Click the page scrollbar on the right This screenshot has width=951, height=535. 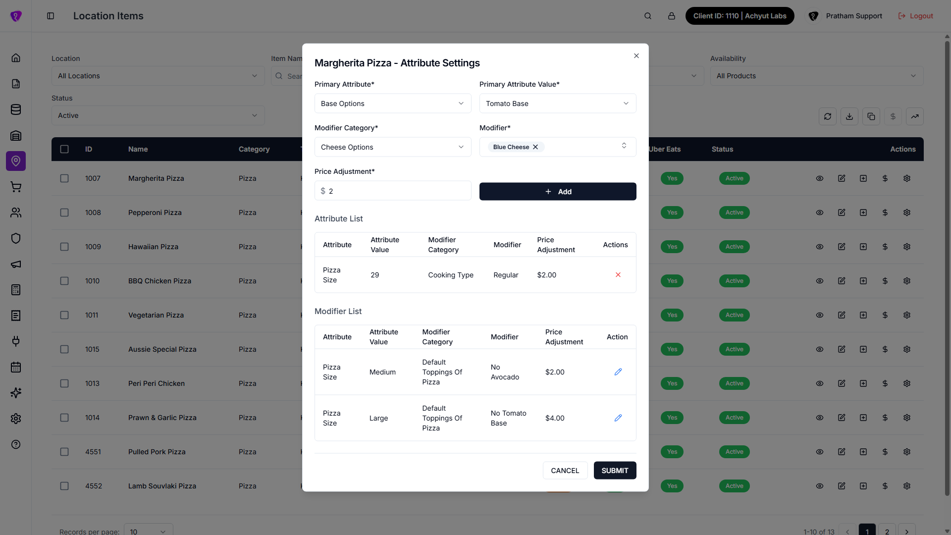pyautogui.click(x=947, y=267)
